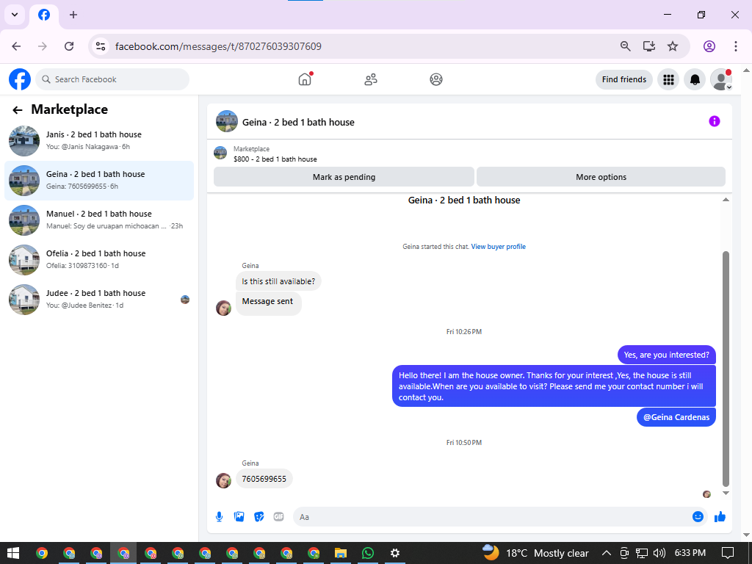Screen dimensions: 752x564
Task: Open conversation information purple icon
Action: click(x=714, y=121)
